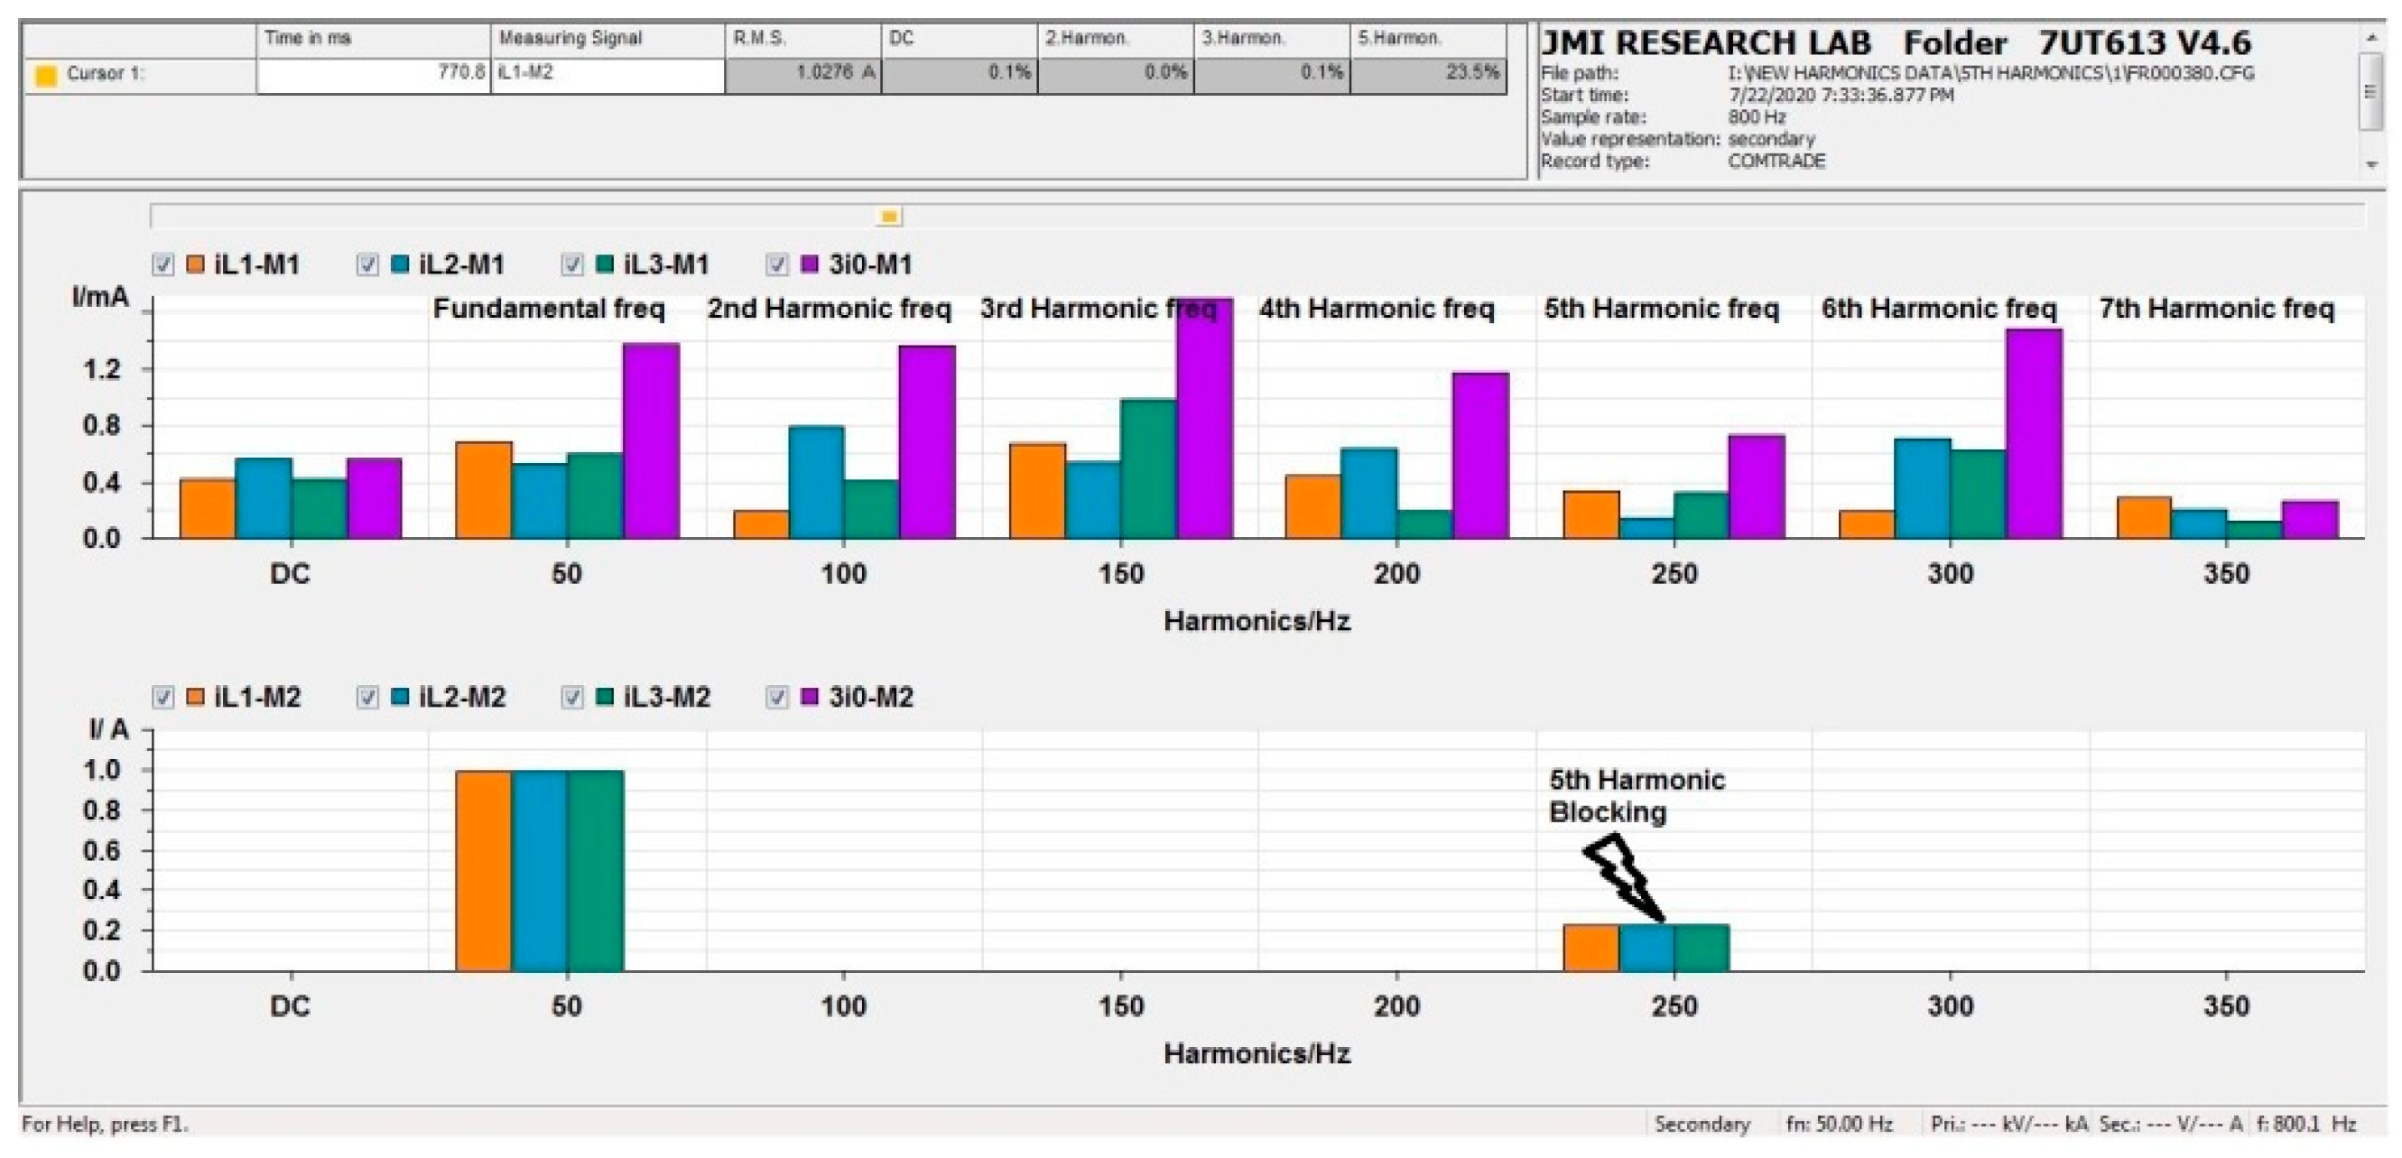Viewport: 2402px width, 1158px height.
Task: Uncheck the iL1-M1 signal checkbox
Action: click(163, 264)
